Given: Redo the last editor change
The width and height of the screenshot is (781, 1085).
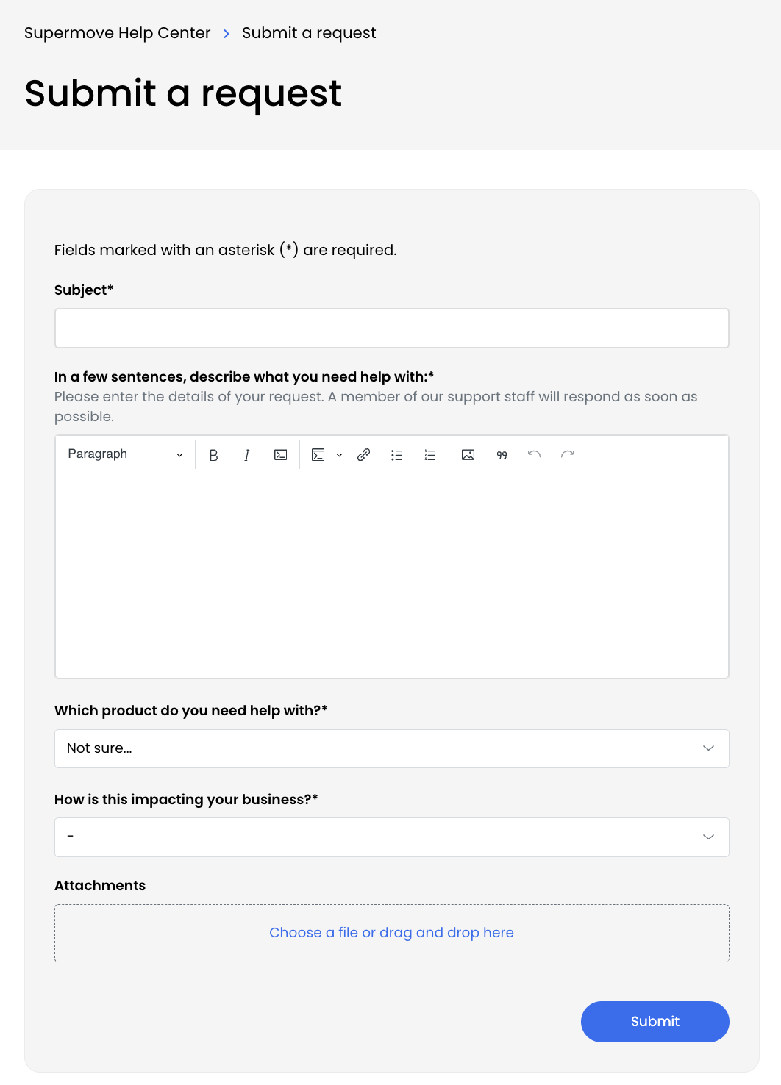Looking at the screenshot, I should tap(567, 455).
